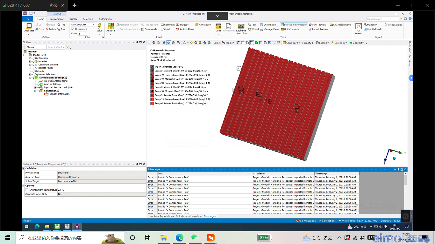Insert a Chart
Image resolution: width=435 pixels, height=244 pixels.
(x=166, y=29)
